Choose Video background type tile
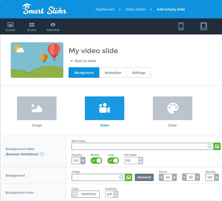 click(x=104, y=108)
